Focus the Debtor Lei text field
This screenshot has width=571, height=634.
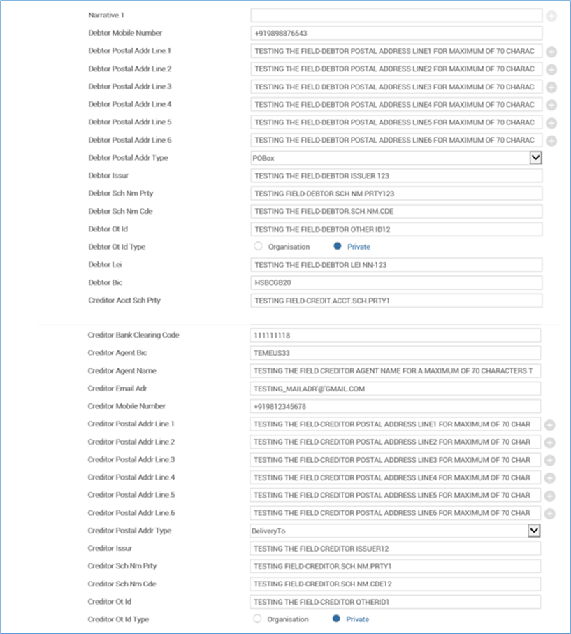(x=396, y=265)
